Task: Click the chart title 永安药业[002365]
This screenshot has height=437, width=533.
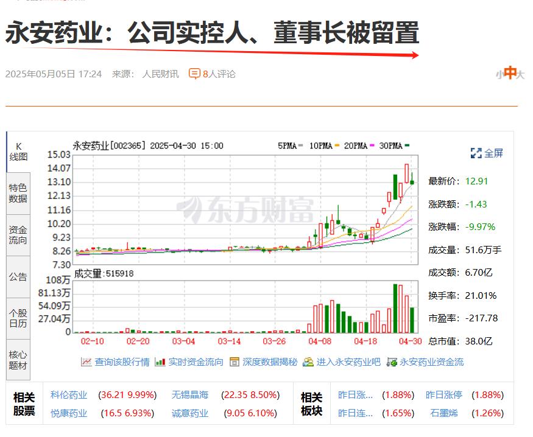Action: coord(109,145)
